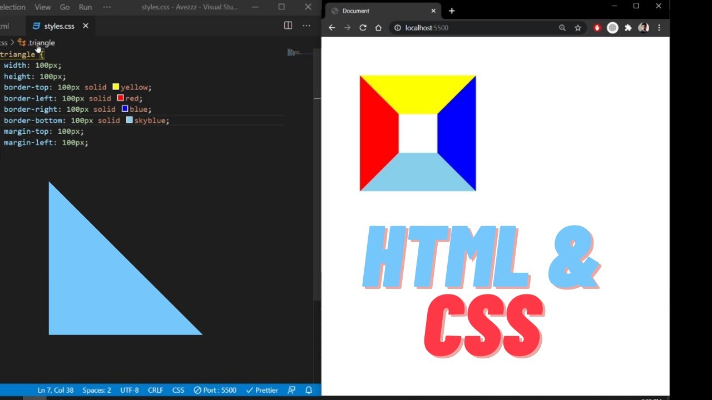
Task: Click the zoom magnifier icon in address bar
Action: pos(562,28)
